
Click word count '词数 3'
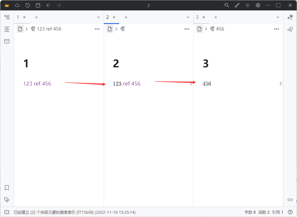(x=264, y=212)
